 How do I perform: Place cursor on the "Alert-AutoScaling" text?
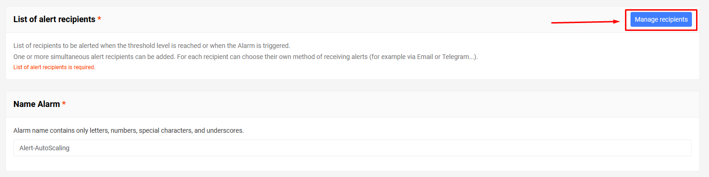(44, 148)
